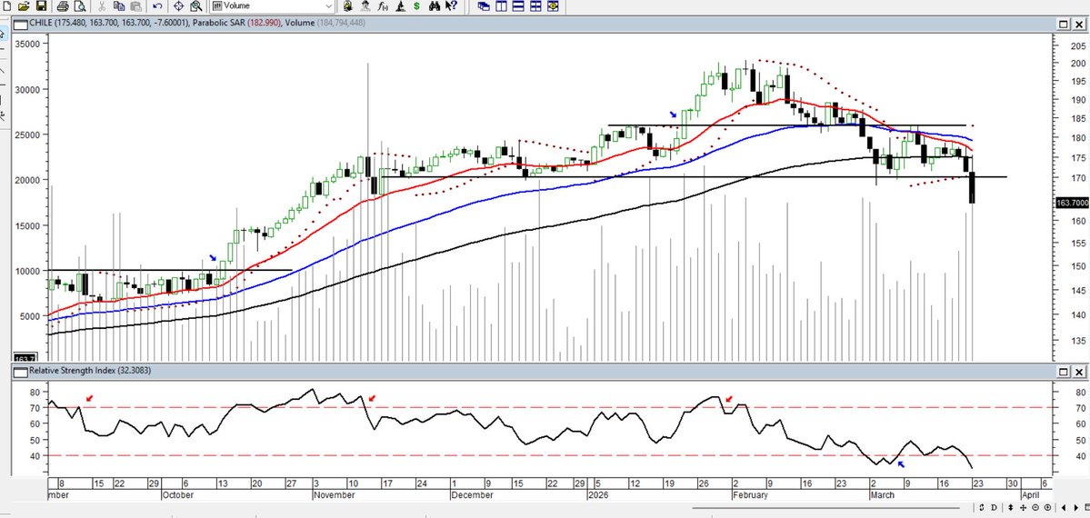Click the November label on date axis
This screenshot has height=518, width=1090.
335,495
